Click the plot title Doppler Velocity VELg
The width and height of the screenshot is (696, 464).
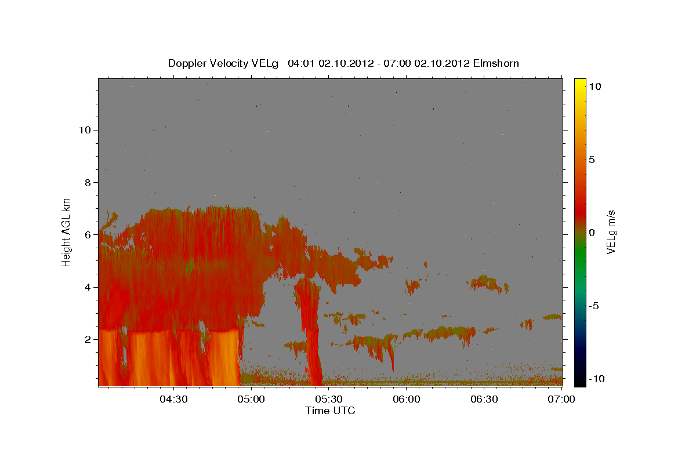[x=223, y=63]
